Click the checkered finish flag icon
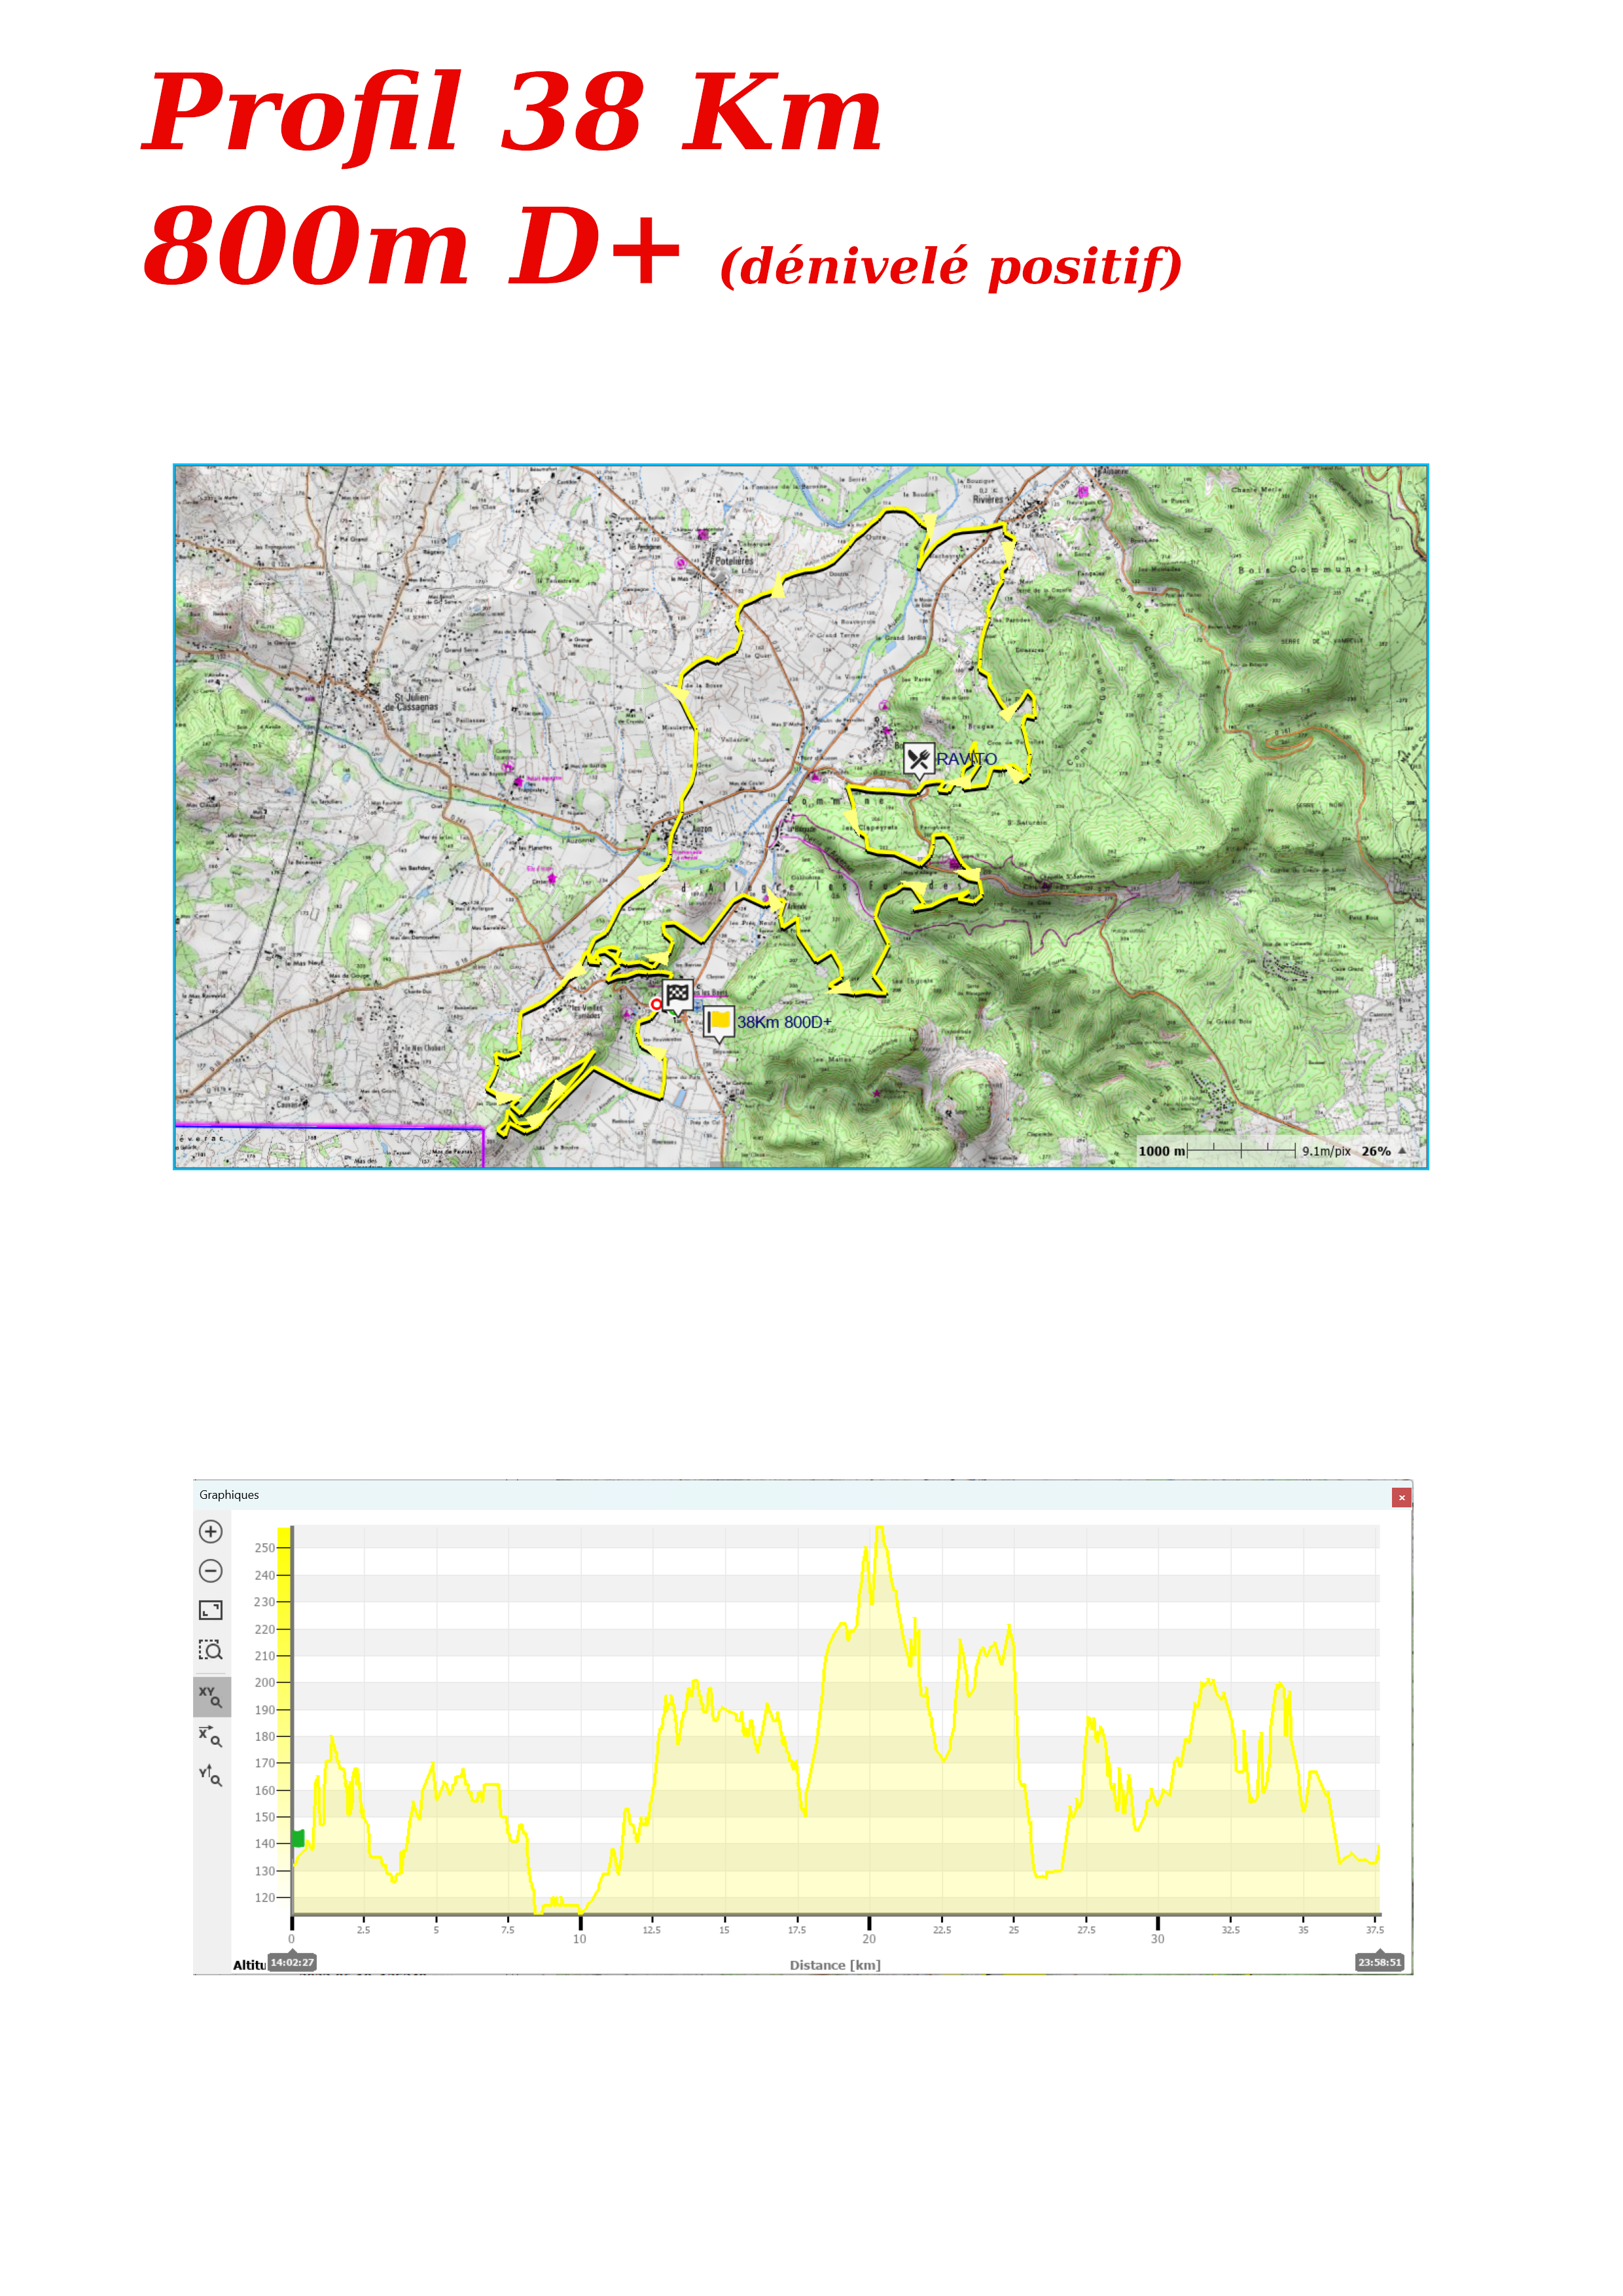The width and height of the screenshot is (1623, 2296). (x=677, y=995)
